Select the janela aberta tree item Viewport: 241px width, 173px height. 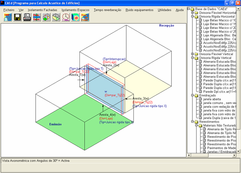(212, 99)
